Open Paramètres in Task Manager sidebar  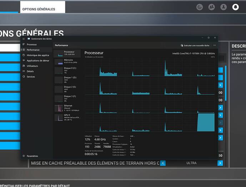click(32, 156)
